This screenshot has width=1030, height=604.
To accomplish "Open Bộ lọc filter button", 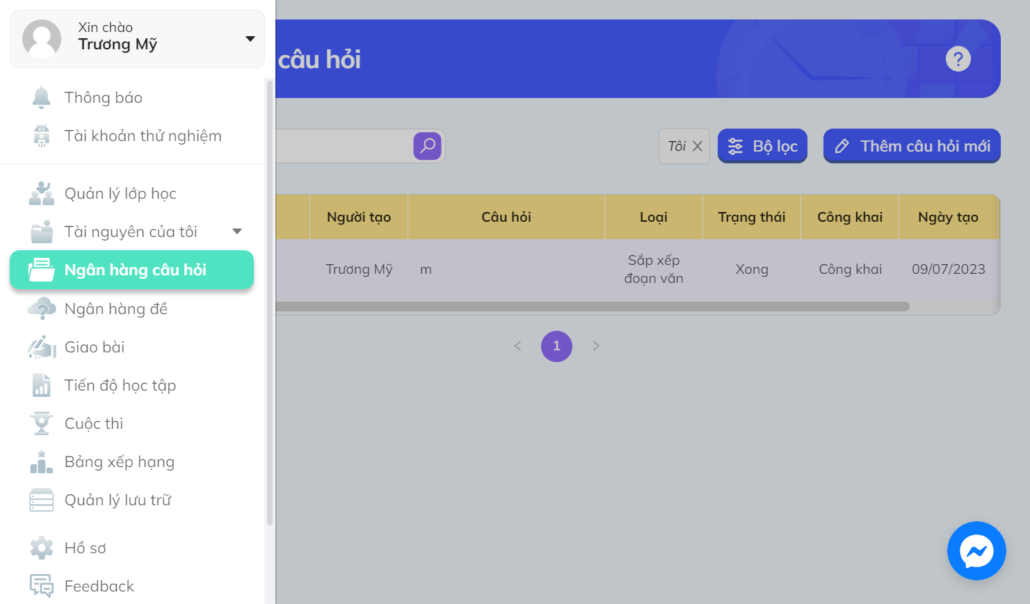I will coord(762,146).
